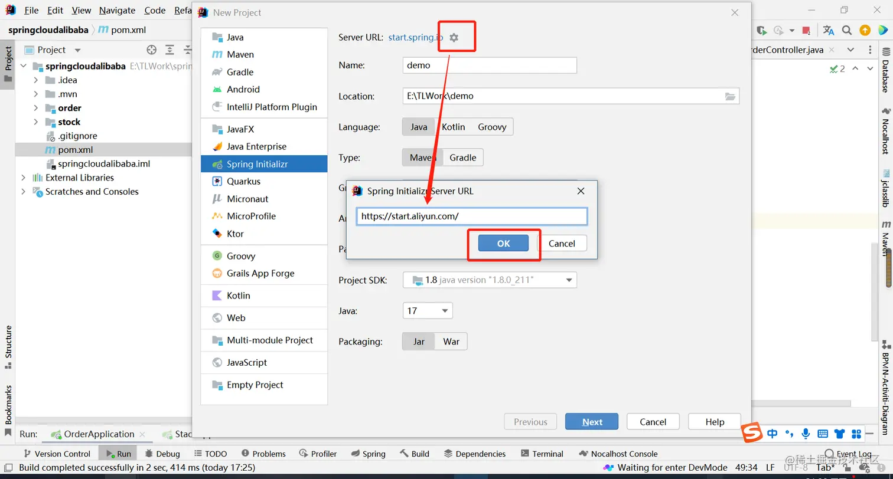Viewport: 893px width, 479px height.
Task: Expand .idea folder
Action: (36, 80)
